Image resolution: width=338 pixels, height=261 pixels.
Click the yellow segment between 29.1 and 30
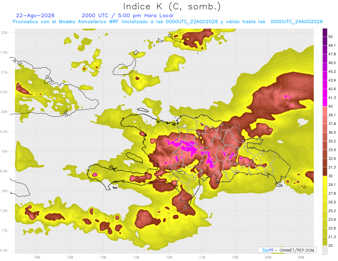click(325, 180)
